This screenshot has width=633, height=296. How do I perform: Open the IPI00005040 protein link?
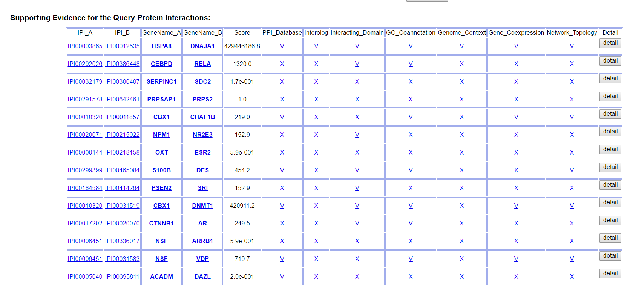85,276
